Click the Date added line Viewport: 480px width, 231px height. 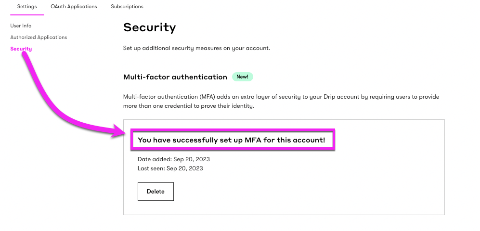tap(174, 159)
